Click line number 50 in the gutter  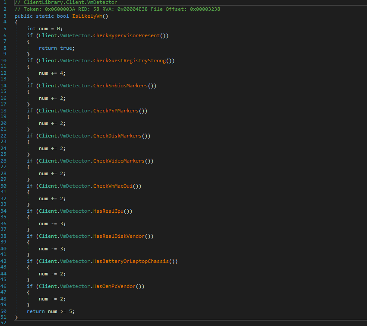click(3, 311)
